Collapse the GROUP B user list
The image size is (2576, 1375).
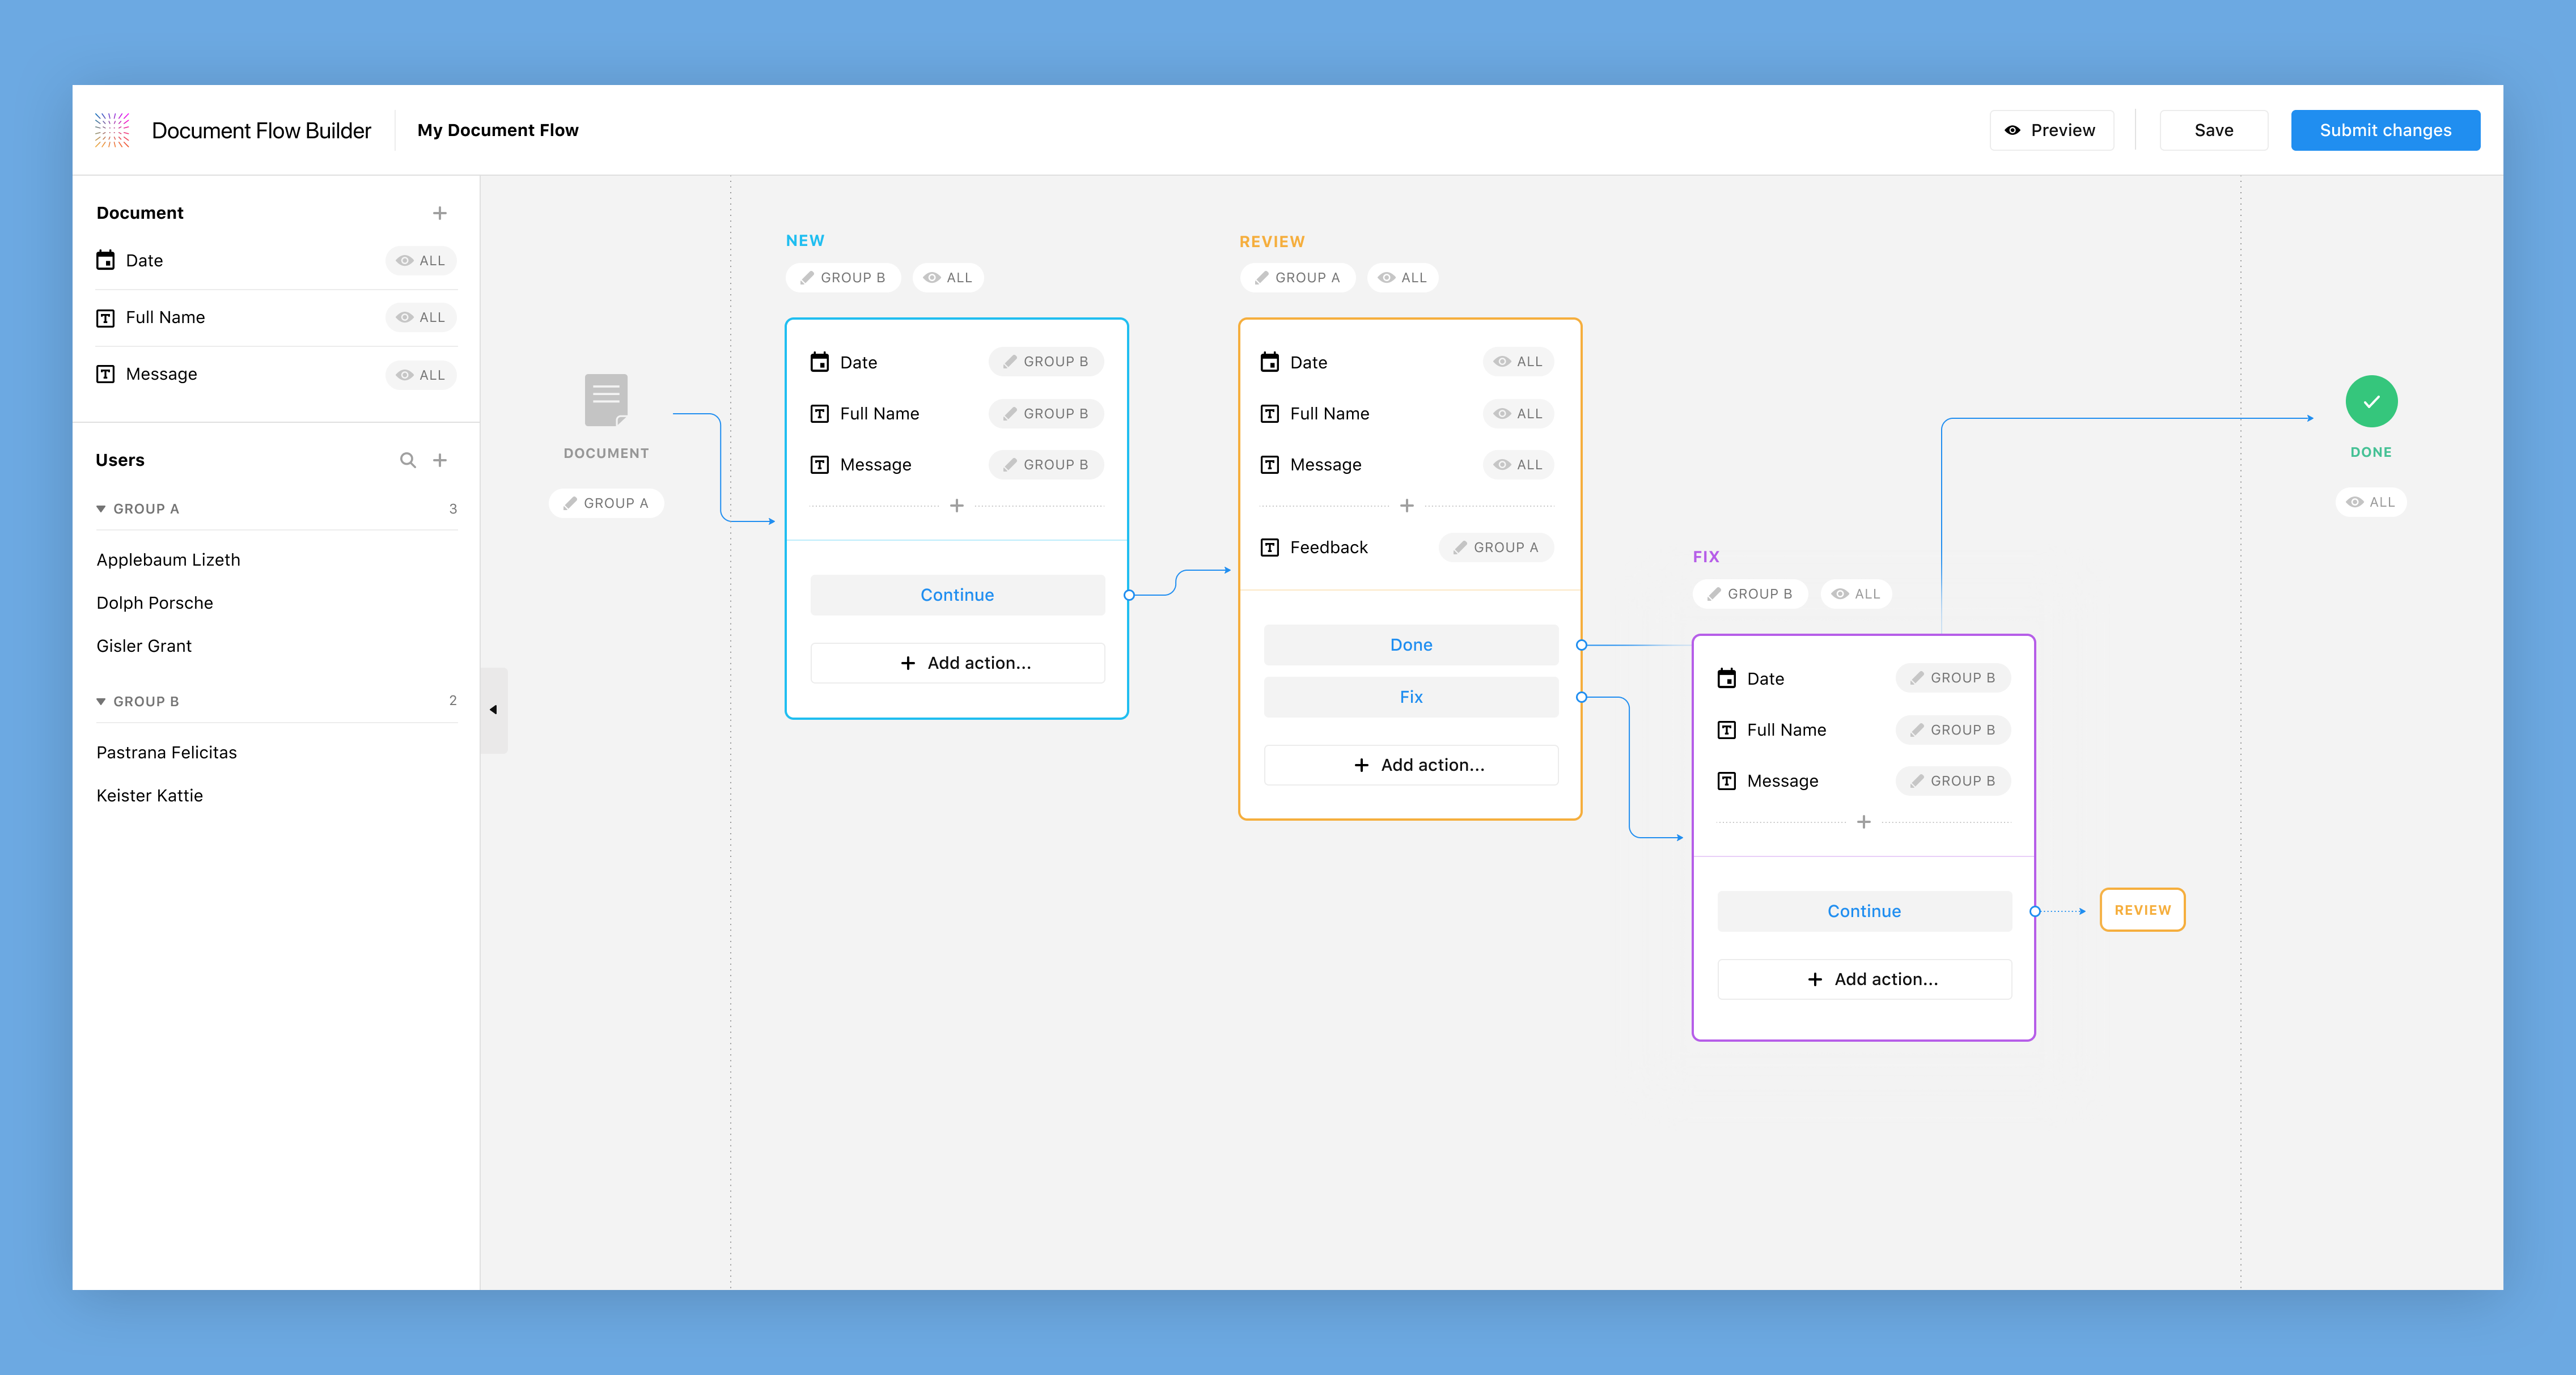(x=101, y=701)
